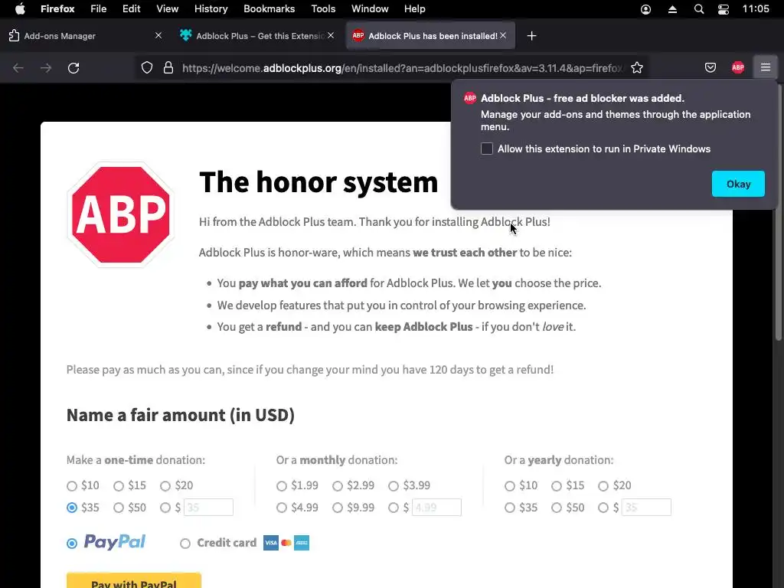Click the padlock site information icon
The height and width of the screenshot is (588, 784).
[168, 68]
